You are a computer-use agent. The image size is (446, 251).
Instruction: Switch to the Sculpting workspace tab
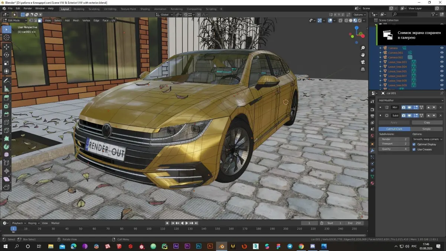tap(94, 9)
